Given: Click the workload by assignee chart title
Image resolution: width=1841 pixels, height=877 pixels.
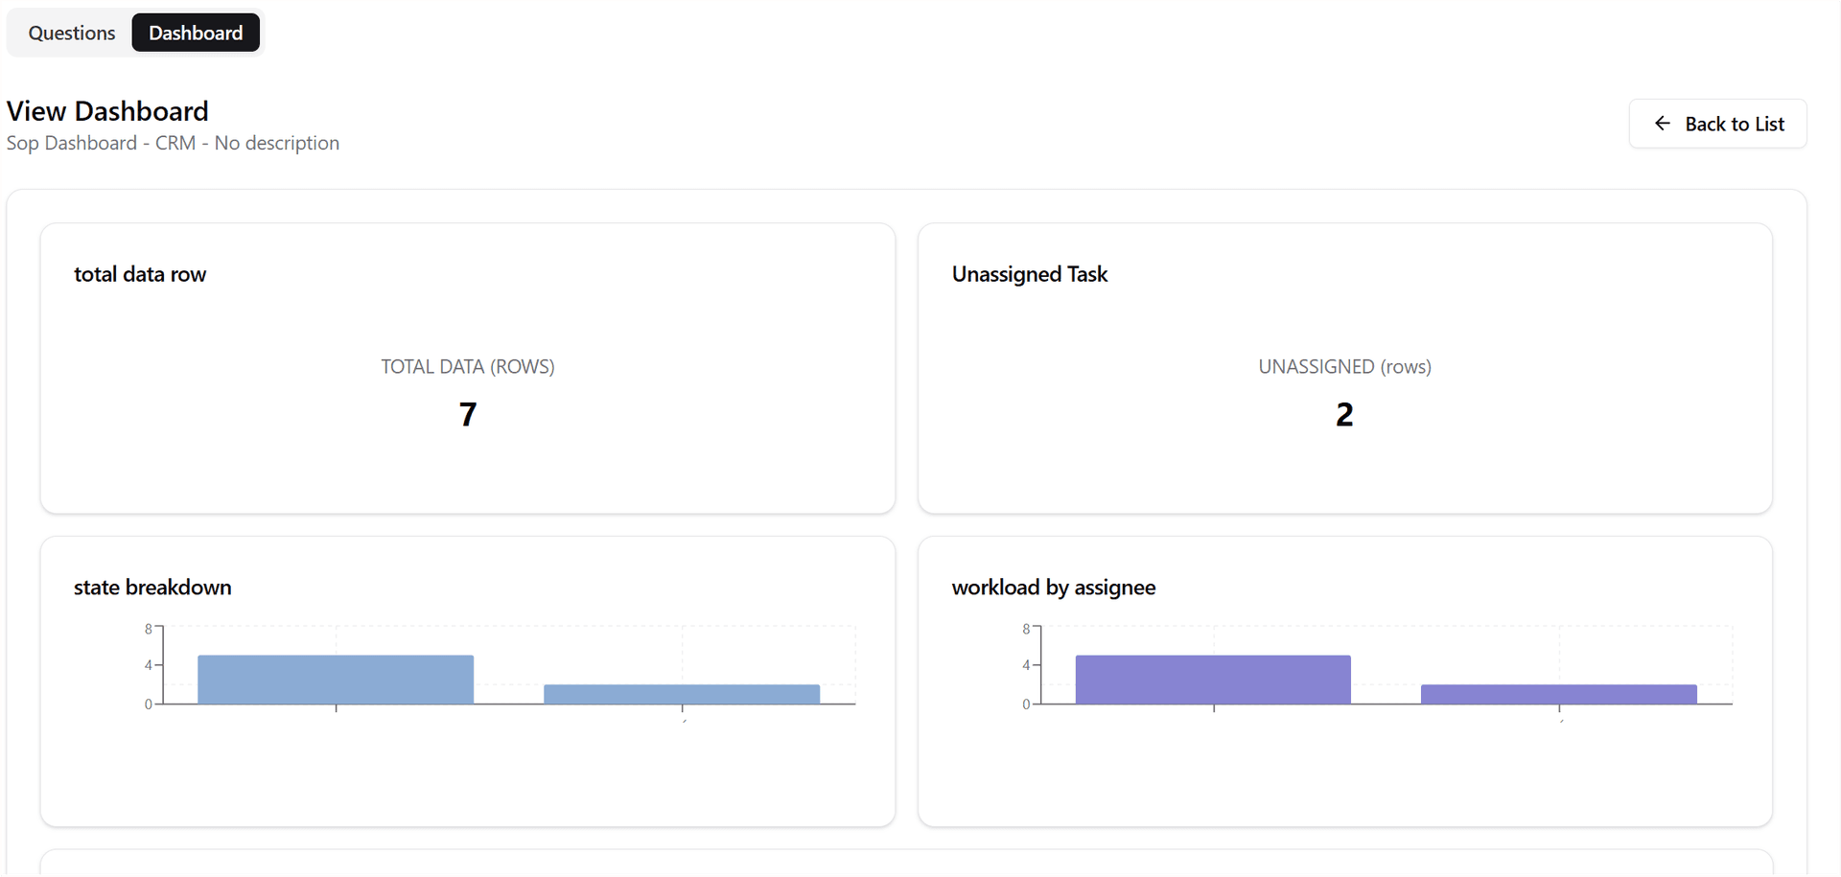Looking at the screenshot, I should (x=1053, y=588).
